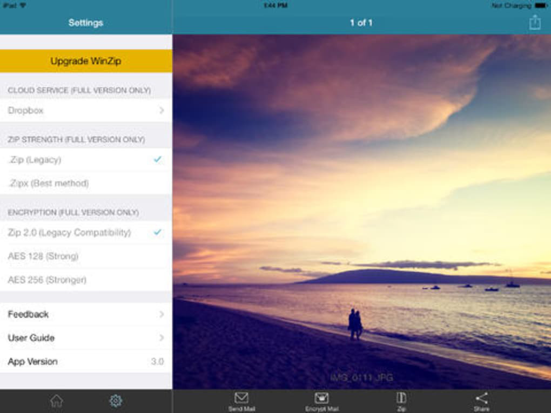551x413 pixels.
Task: Tap the App Version row
Action: [86, 361]
